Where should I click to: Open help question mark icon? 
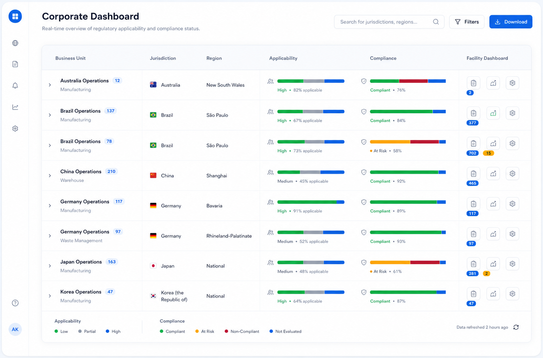(x=15, y=303)
